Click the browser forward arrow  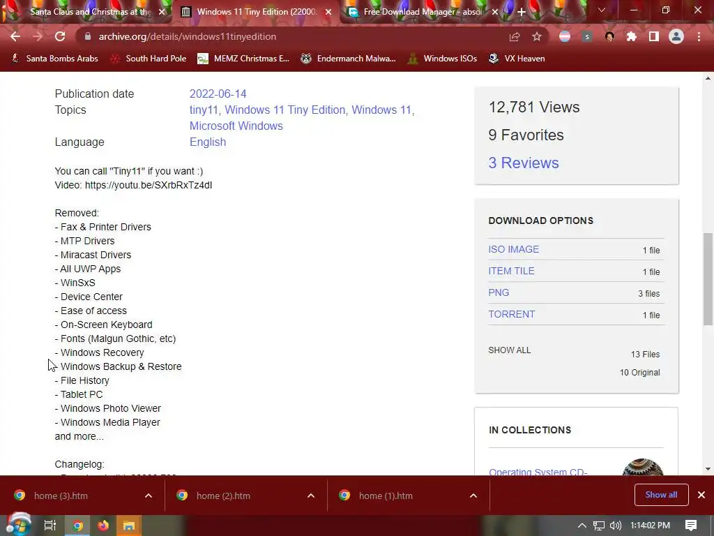click(38, 36)
